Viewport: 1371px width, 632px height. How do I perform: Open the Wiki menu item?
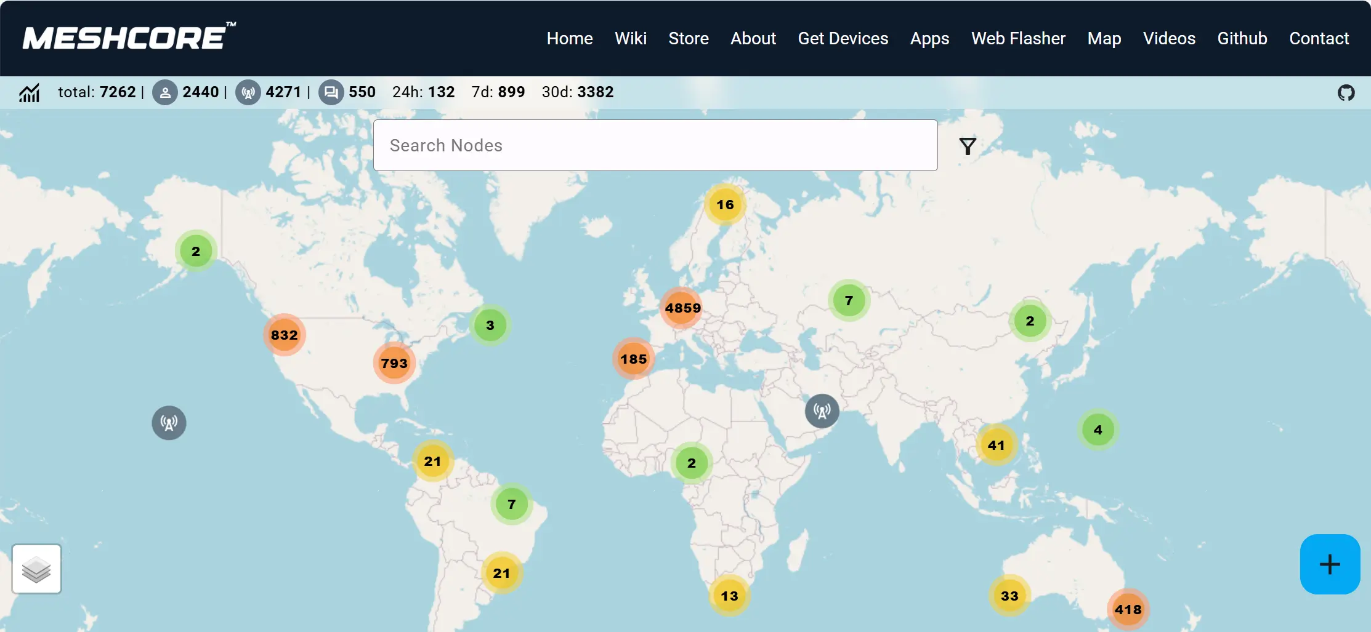[x=630, y=38]
